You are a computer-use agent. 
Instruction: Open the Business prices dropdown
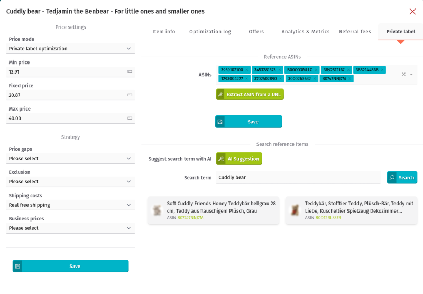(x=70, y=228)
